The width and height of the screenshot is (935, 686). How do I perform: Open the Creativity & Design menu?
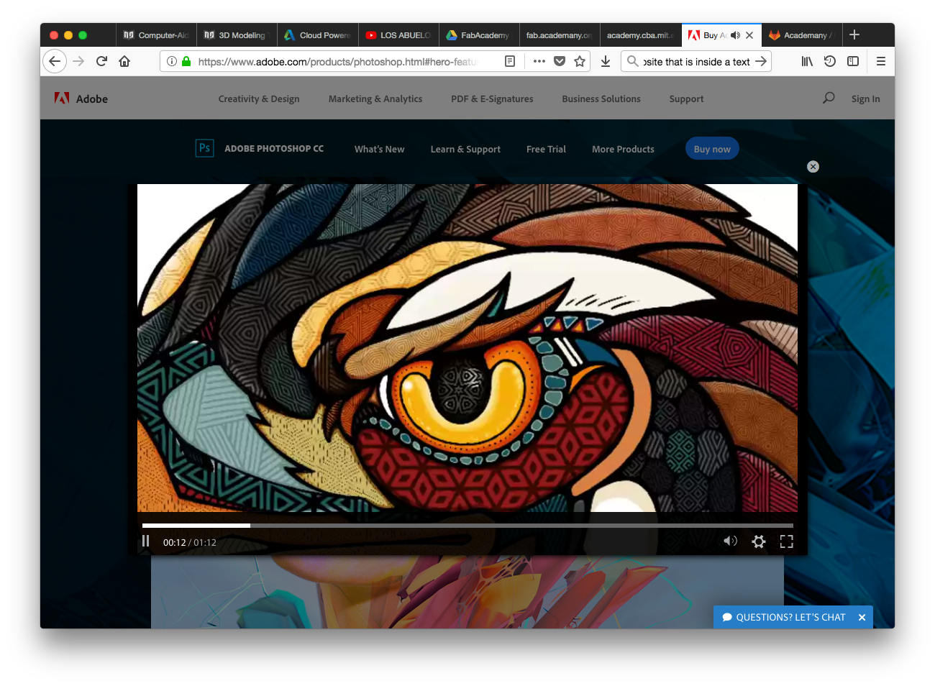point(259,99)
